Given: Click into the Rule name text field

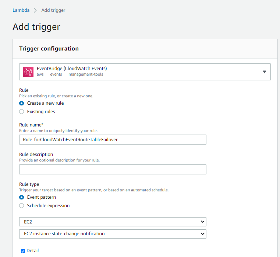Looking at the screenshot, I should pos(113,139).
